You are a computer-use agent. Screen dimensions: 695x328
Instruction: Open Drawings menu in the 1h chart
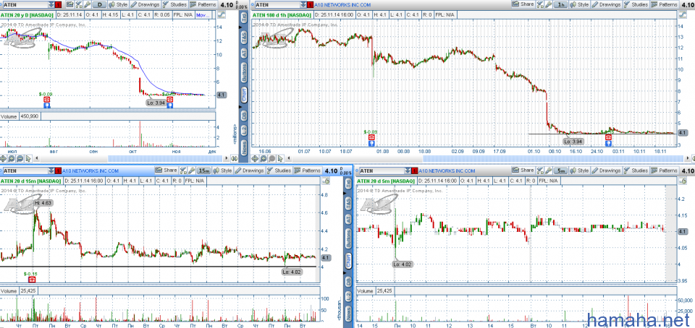click(x=607, y=4)
